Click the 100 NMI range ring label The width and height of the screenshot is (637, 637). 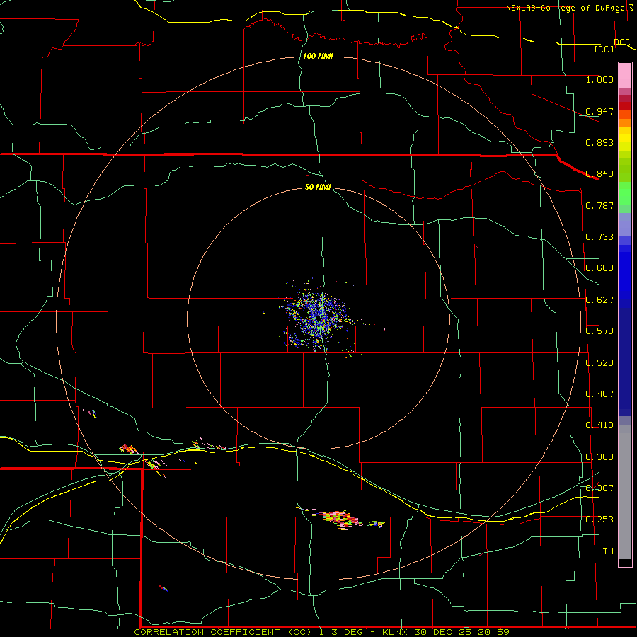point(318,56)
